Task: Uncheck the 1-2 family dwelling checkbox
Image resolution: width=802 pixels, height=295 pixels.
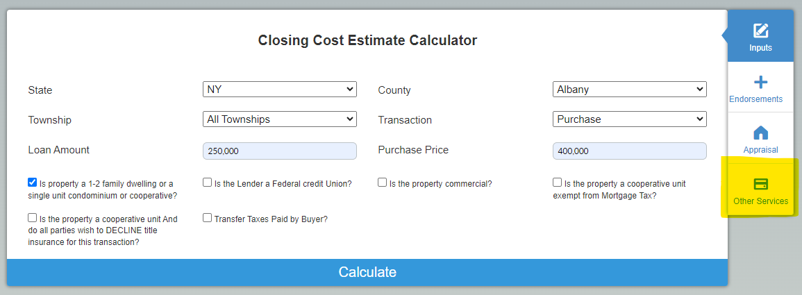Action: (x=32, y=183)
